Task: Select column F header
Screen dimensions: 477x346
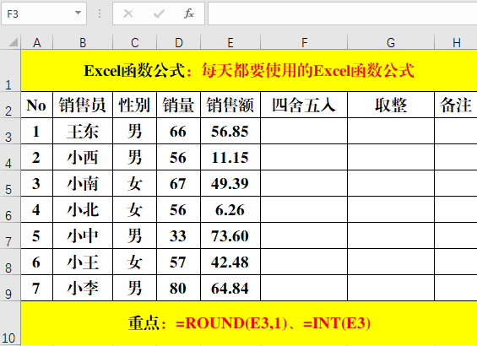Action: tap(304, 42)
